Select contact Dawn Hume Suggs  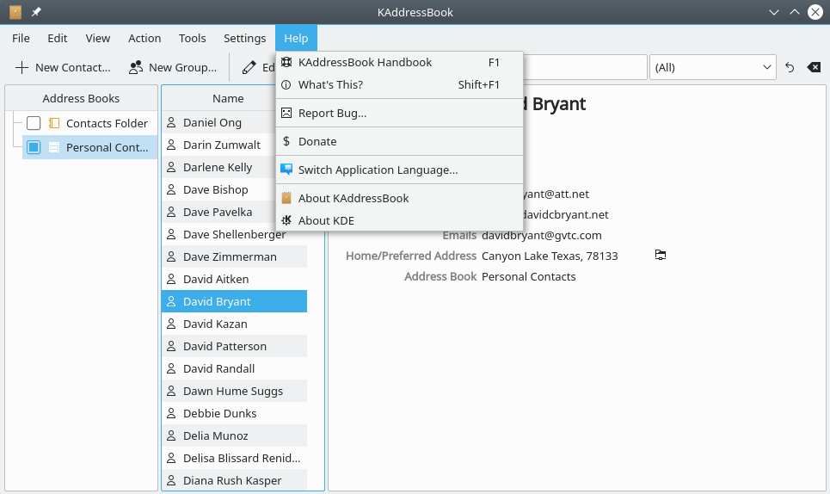tap(235, 391)
